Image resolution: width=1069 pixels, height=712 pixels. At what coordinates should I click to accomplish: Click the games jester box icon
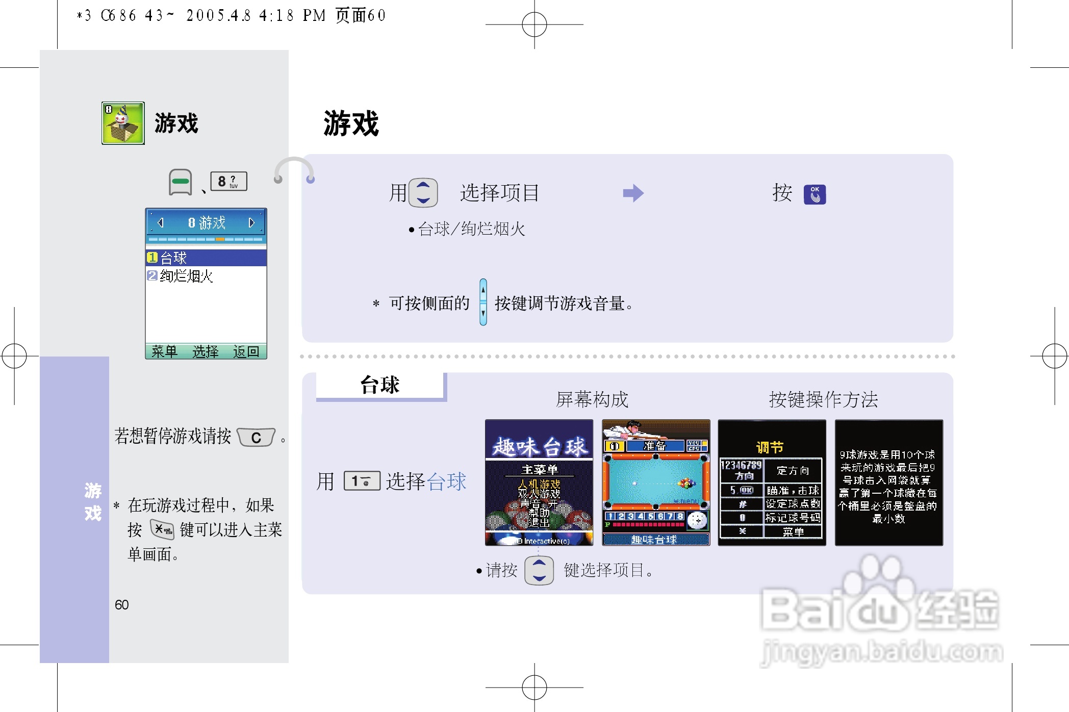tap(123, 123)
